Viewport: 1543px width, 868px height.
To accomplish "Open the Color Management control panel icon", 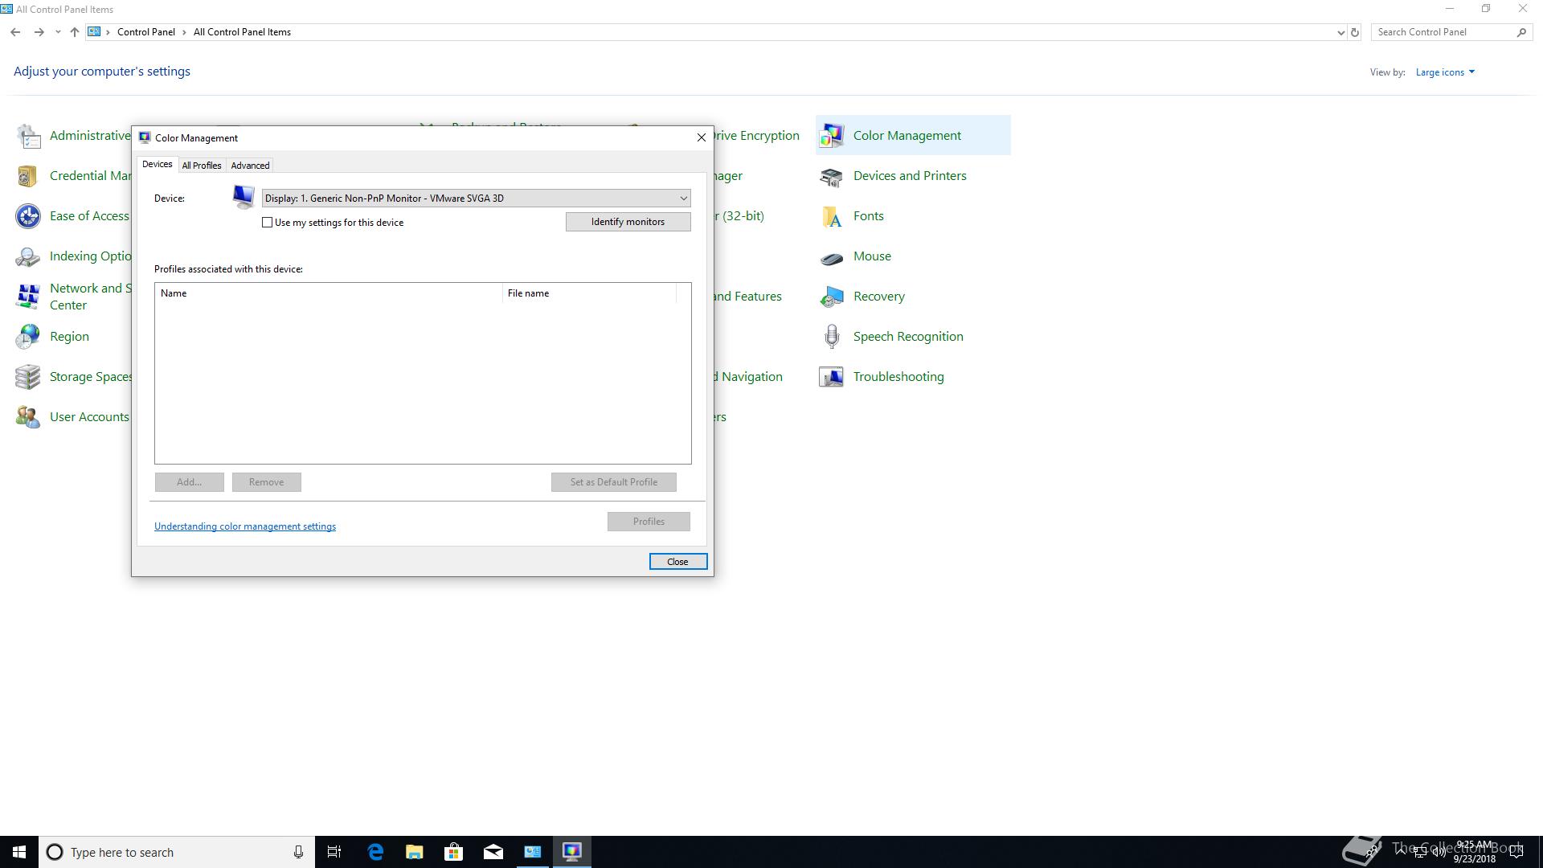I will [x=832, y=136].
